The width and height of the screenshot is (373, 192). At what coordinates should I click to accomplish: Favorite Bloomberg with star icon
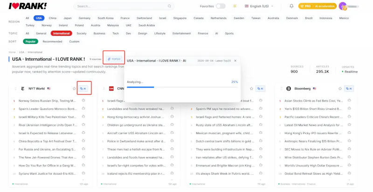coord(340,89)
